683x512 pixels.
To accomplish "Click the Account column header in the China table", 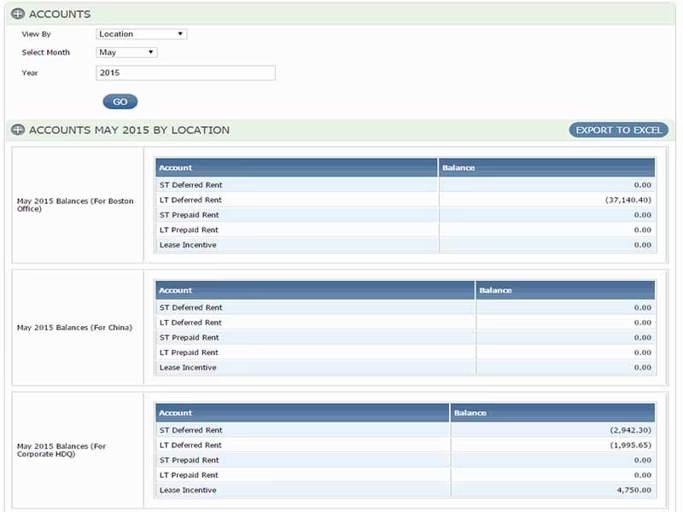I will coord(315,290).
